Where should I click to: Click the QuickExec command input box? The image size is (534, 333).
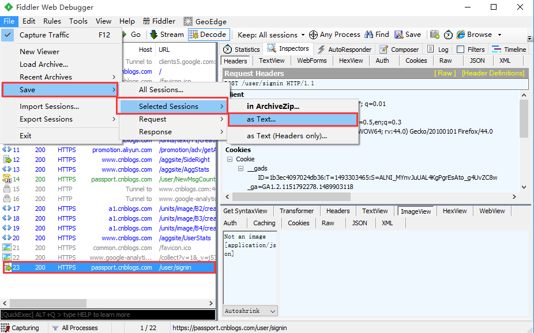click(x=108, y=315)
